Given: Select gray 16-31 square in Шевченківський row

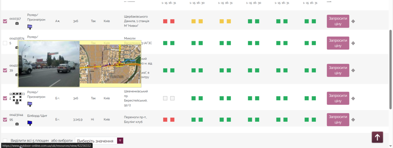Looking at the screenshot, I should (172, 98).
